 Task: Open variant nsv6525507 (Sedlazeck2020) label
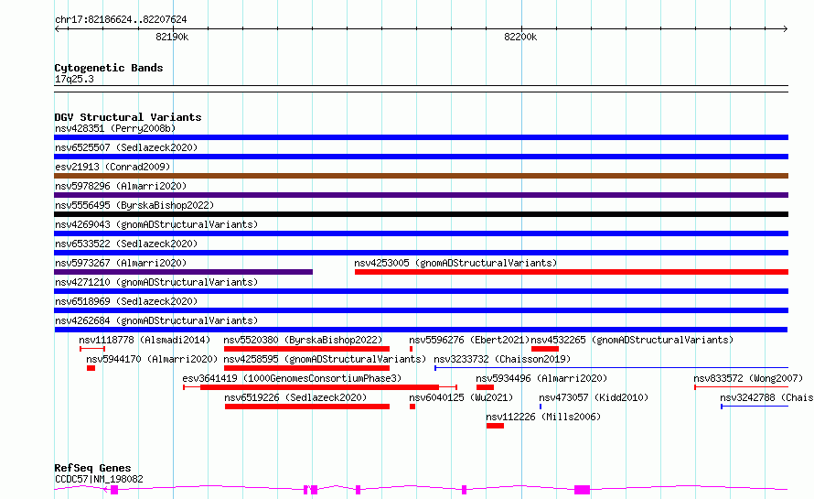(126, 147)
